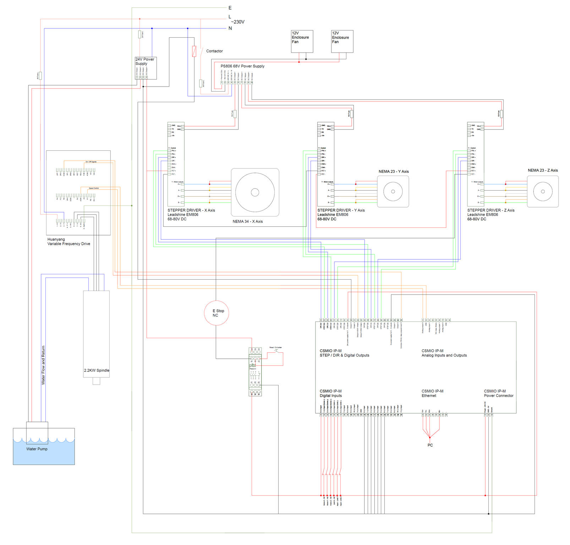The image size is (570, 545).
Task: Select the NEMA 23 Z Axis motor symbol
Action: point(542,192)
